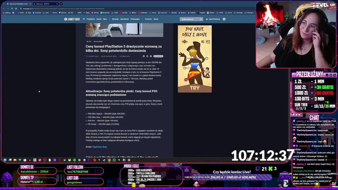Open the Streamlabs bookmark
The width and height of the screenshot is (338, 190).
[x=105, y=13]
